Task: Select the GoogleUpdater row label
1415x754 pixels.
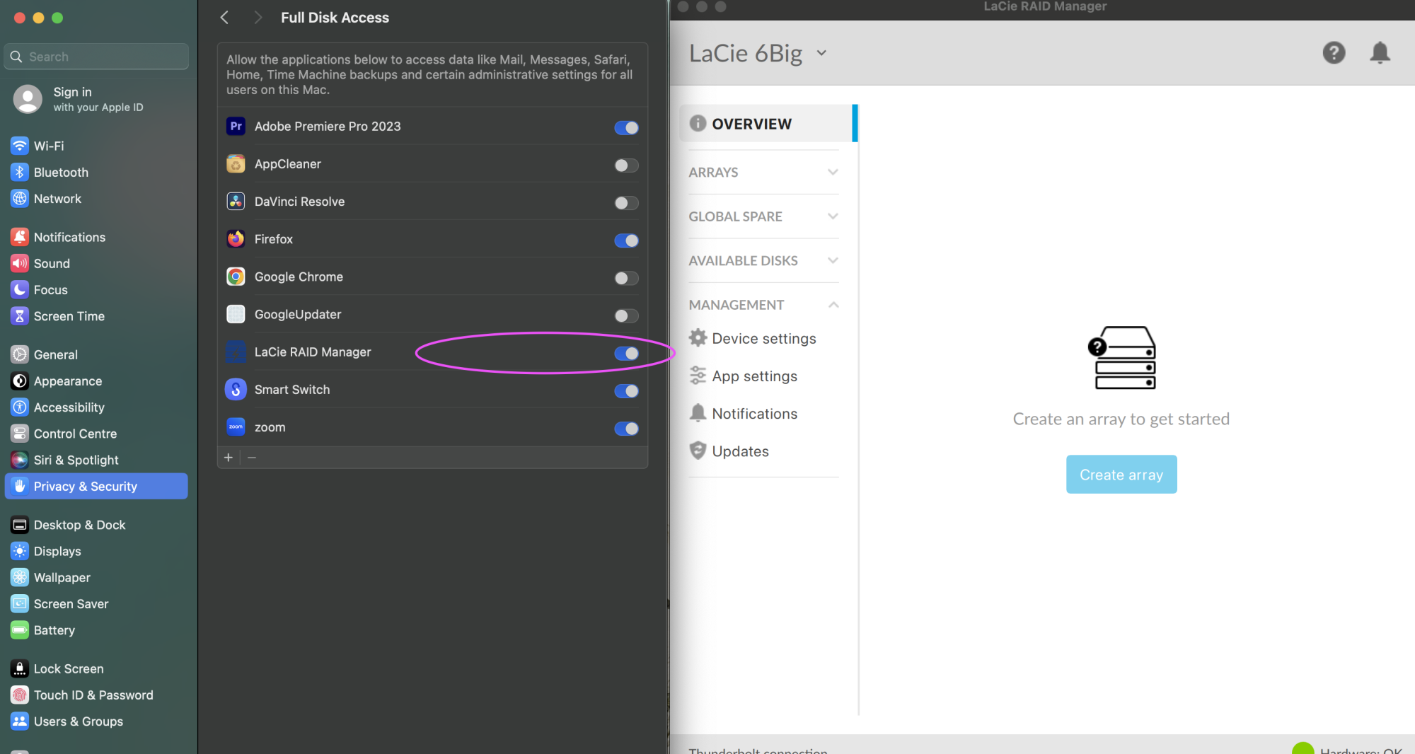Action: click(298, 314)
